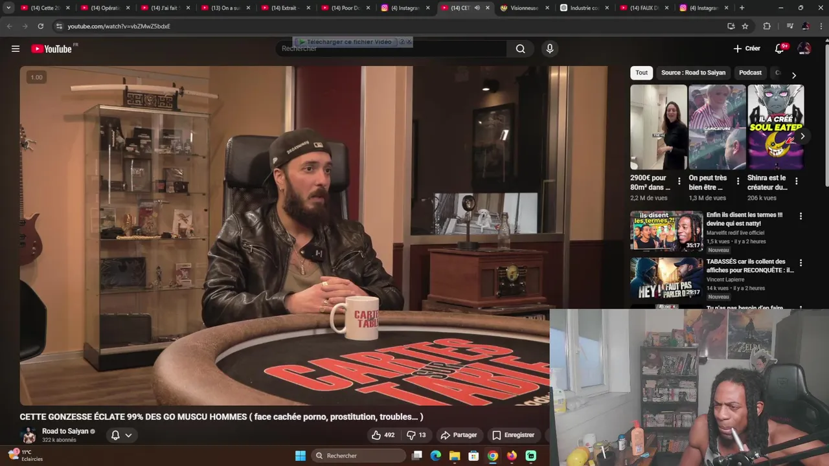Bookmark this page with the star icon
The height and width of the screenshot is (466, 829).
[745, 26]
